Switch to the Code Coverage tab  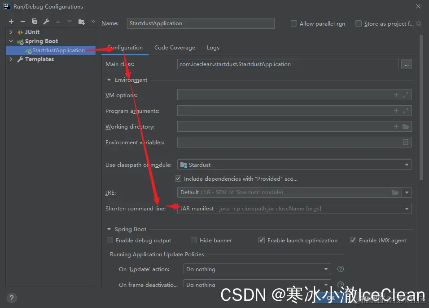click(x=175, y=48)
